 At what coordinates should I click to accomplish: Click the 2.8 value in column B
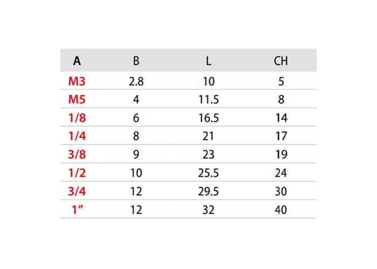136,81
